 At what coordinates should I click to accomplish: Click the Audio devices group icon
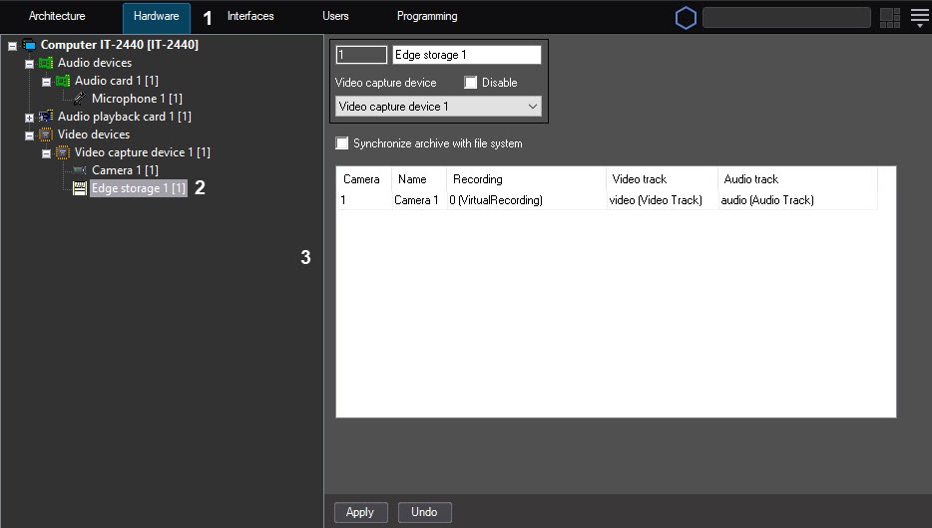[46, 63]
